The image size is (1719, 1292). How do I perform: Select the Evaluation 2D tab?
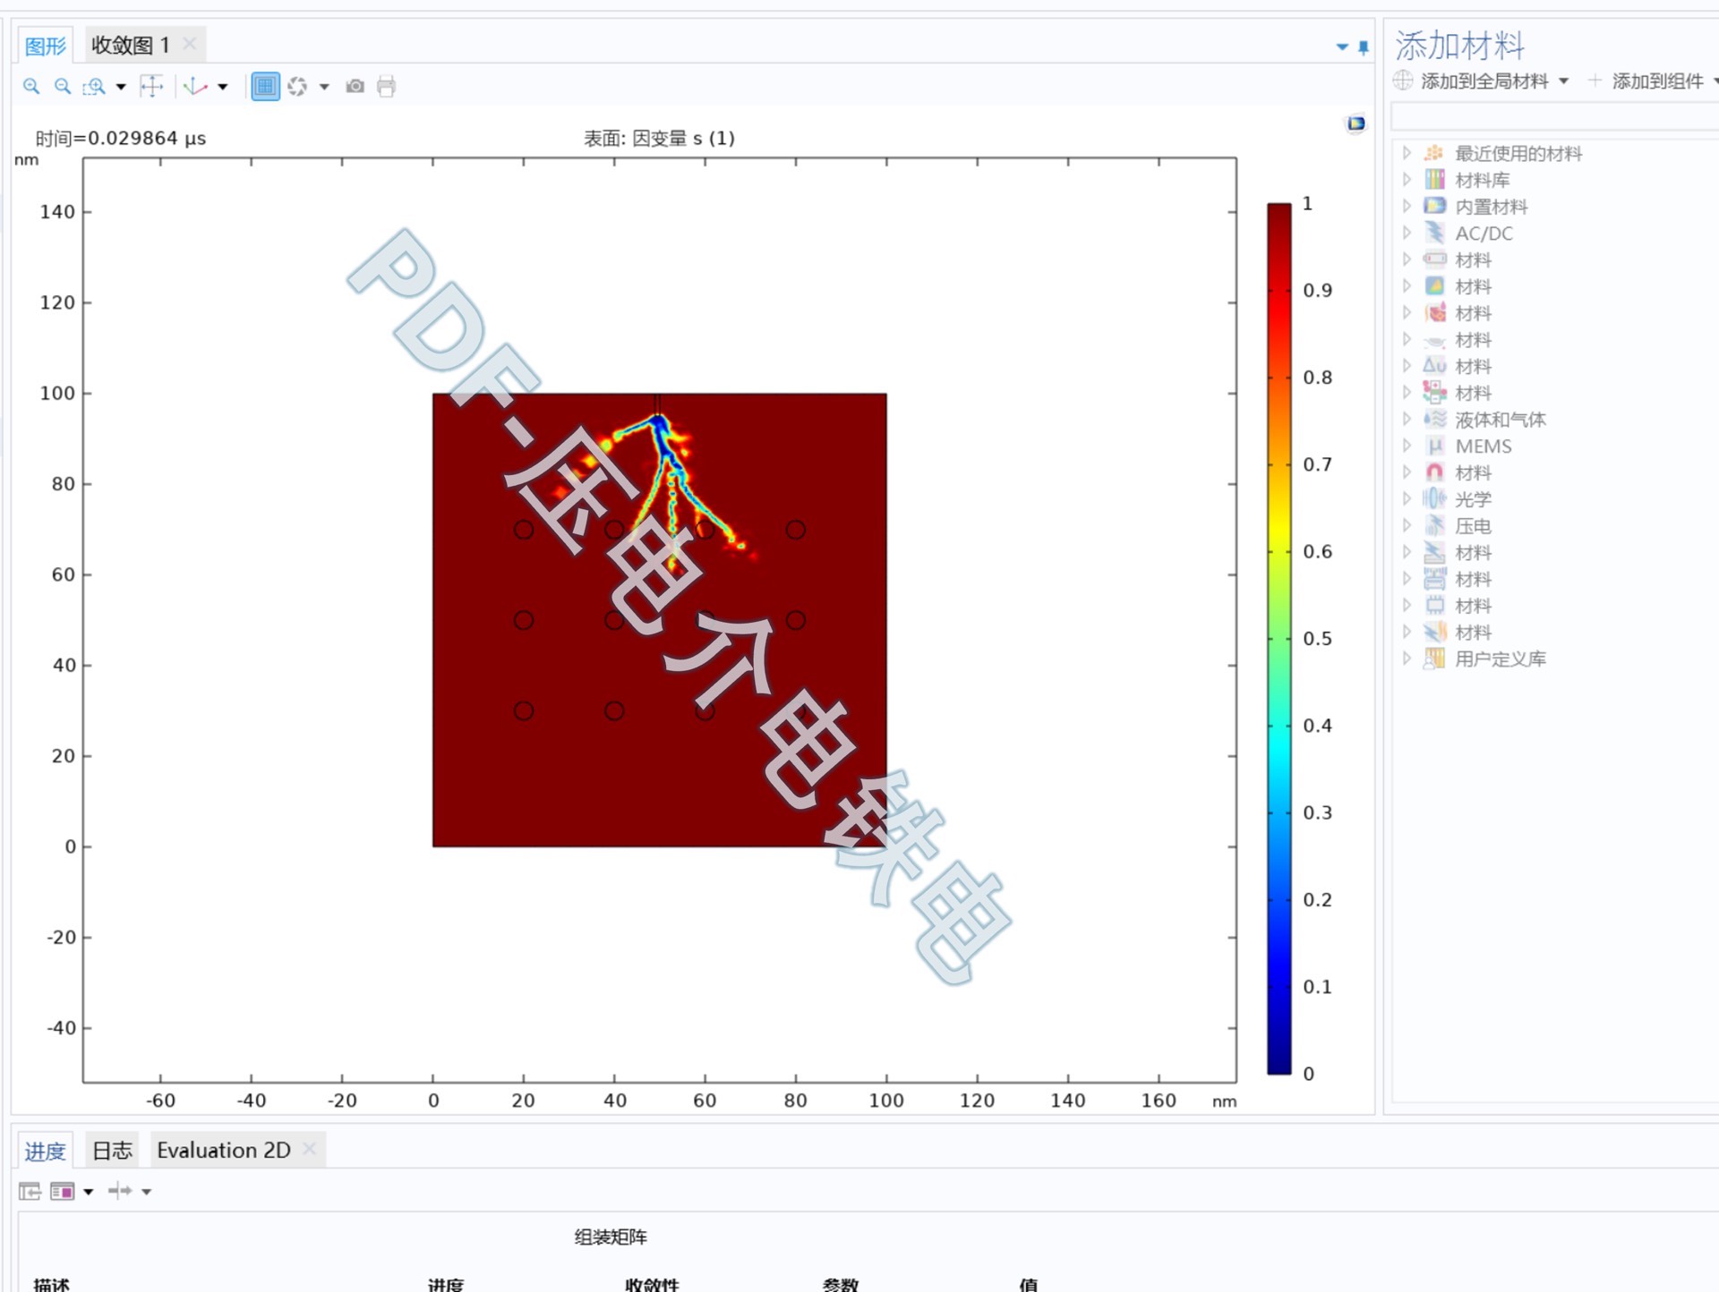224,1151
